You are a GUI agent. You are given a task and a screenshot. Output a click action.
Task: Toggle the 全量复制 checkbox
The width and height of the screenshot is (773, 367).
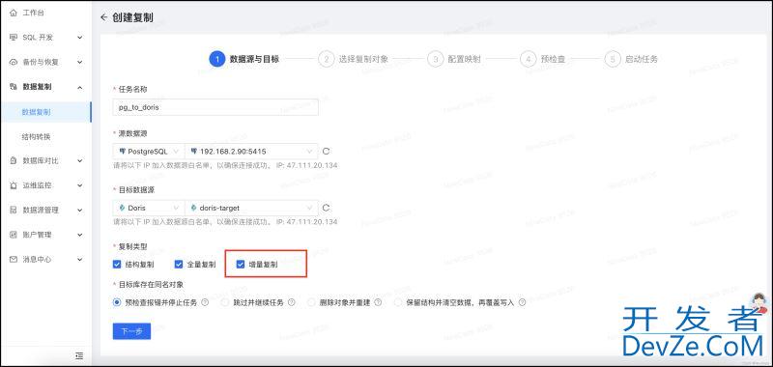pyautogui.click(x=179, y=265)
